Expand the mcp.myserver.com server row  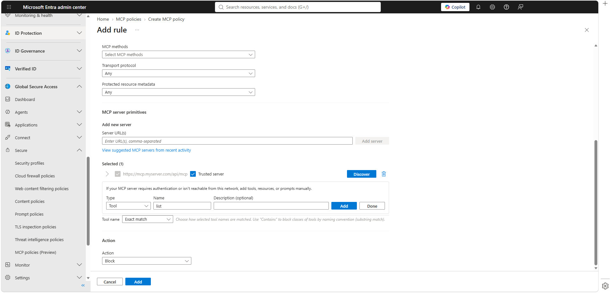[x=107, y=174]
